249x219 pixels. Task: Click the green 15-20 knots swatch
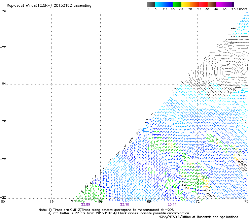tap(177, 4)
